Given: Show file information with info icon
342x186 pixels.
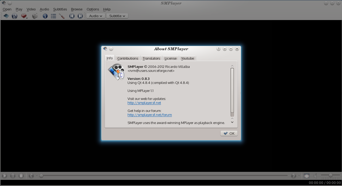Looking at the screenshot, I should point(45,16).
